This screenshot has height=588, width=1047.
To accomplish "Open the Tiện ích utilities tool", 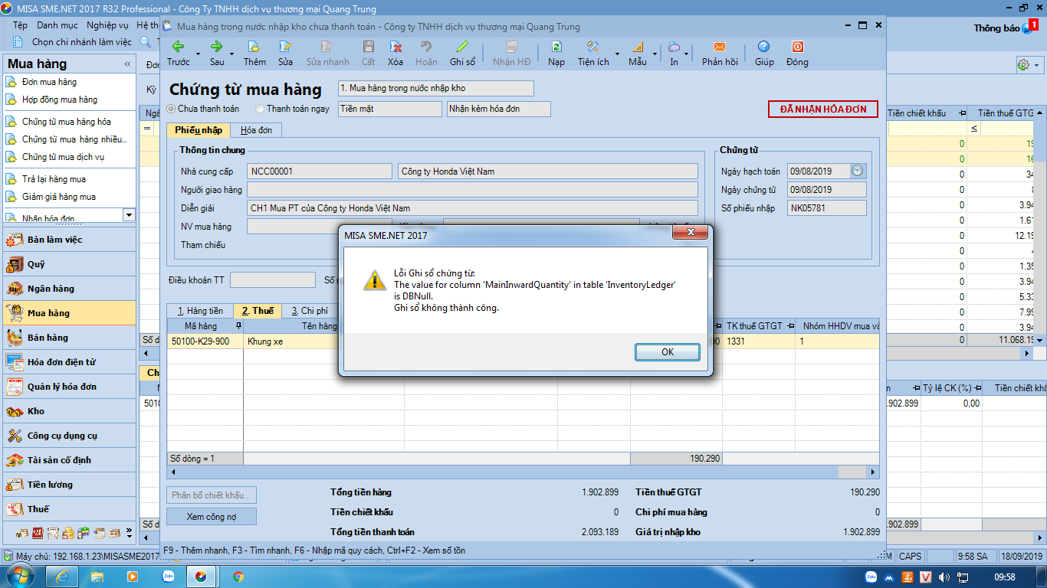I will tap(593, 54).
